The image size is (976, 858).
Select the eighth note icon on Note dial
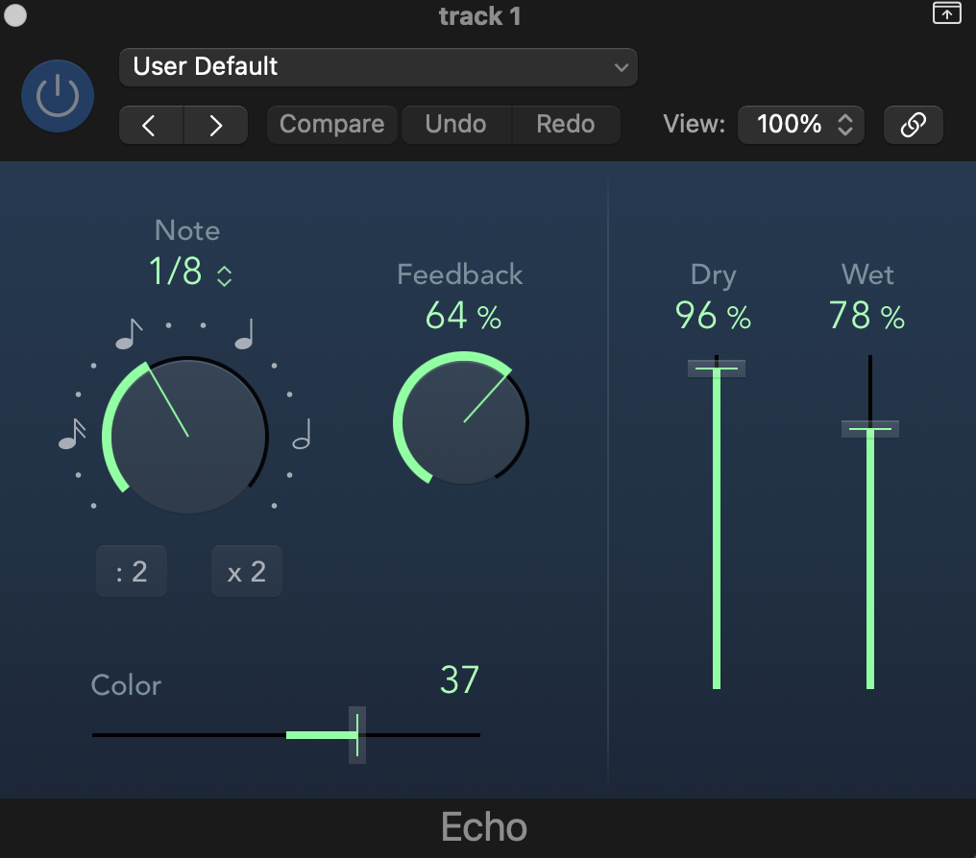point(129,334)
